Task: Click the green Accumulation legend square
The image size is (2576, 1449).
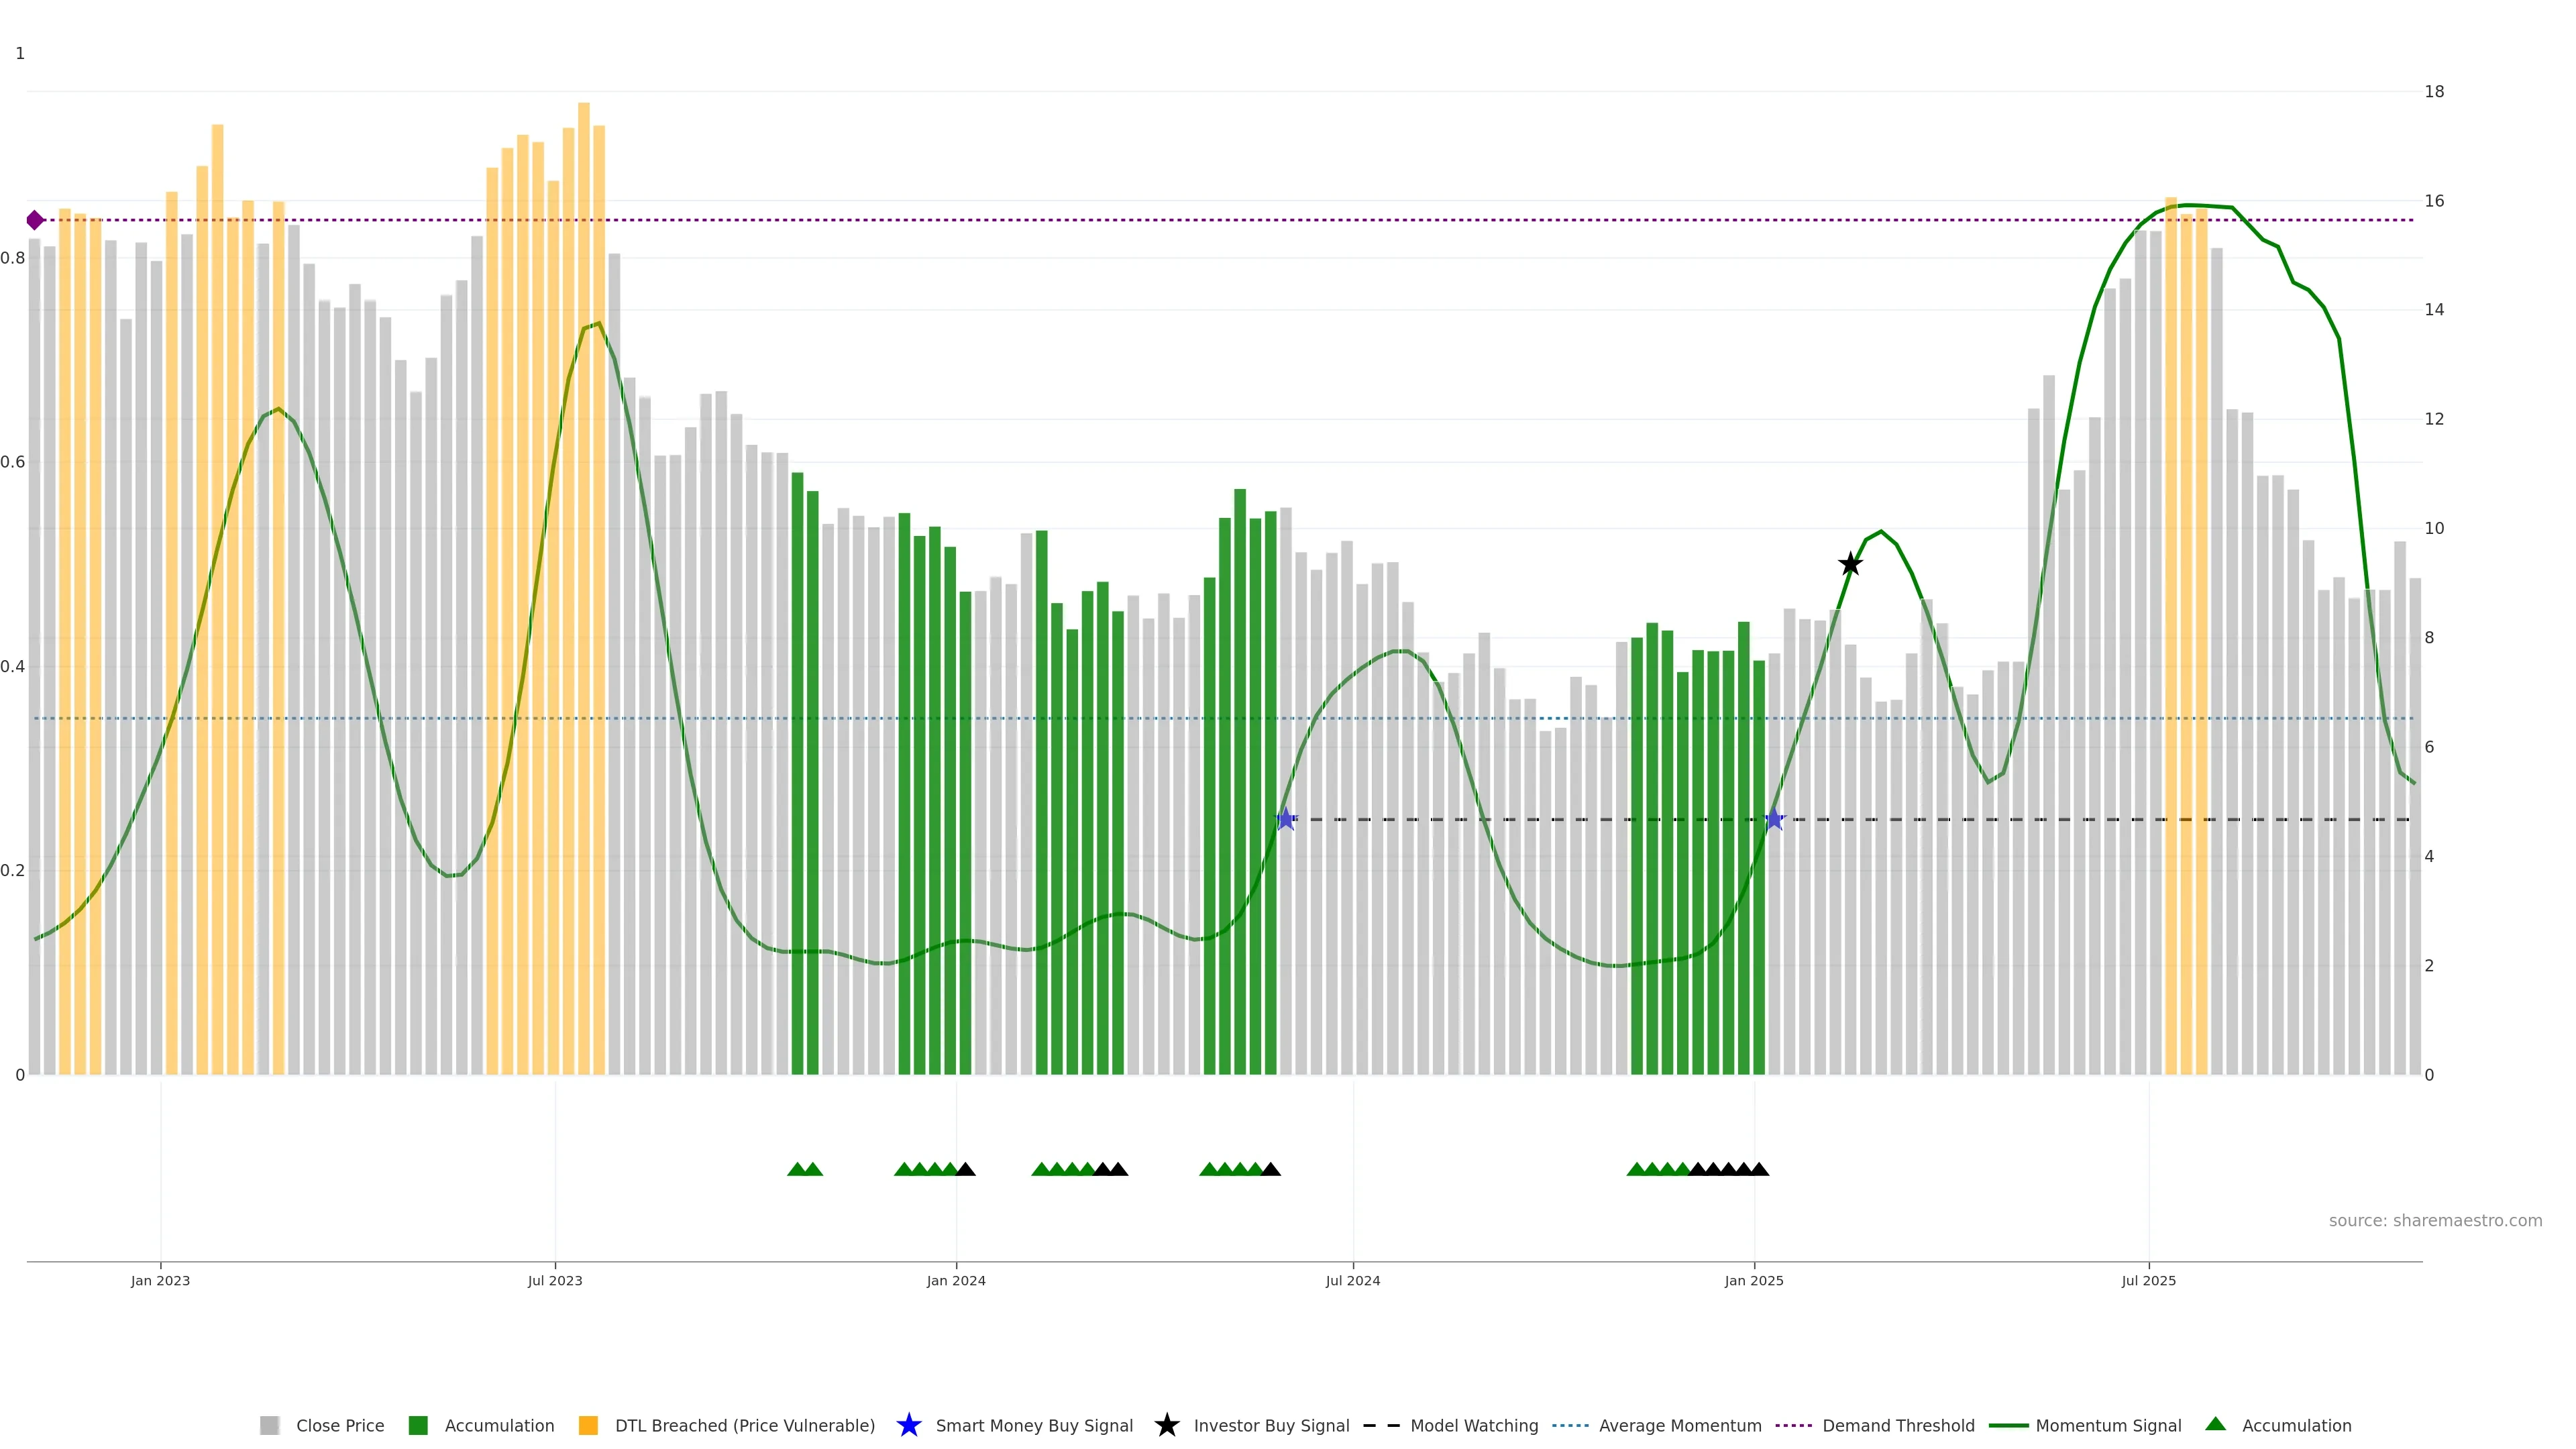Action: pyautogui.click(x=418, y=1426)
